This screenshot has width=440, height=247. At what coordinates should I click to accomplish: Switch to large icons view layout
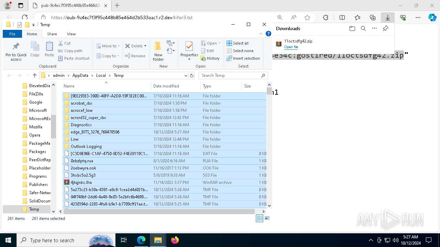[x=267, y=219]
